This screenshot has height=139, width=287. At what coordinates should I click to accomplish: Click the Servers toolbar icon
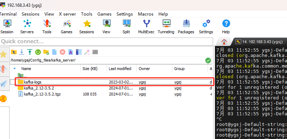[x=27, y=27]
